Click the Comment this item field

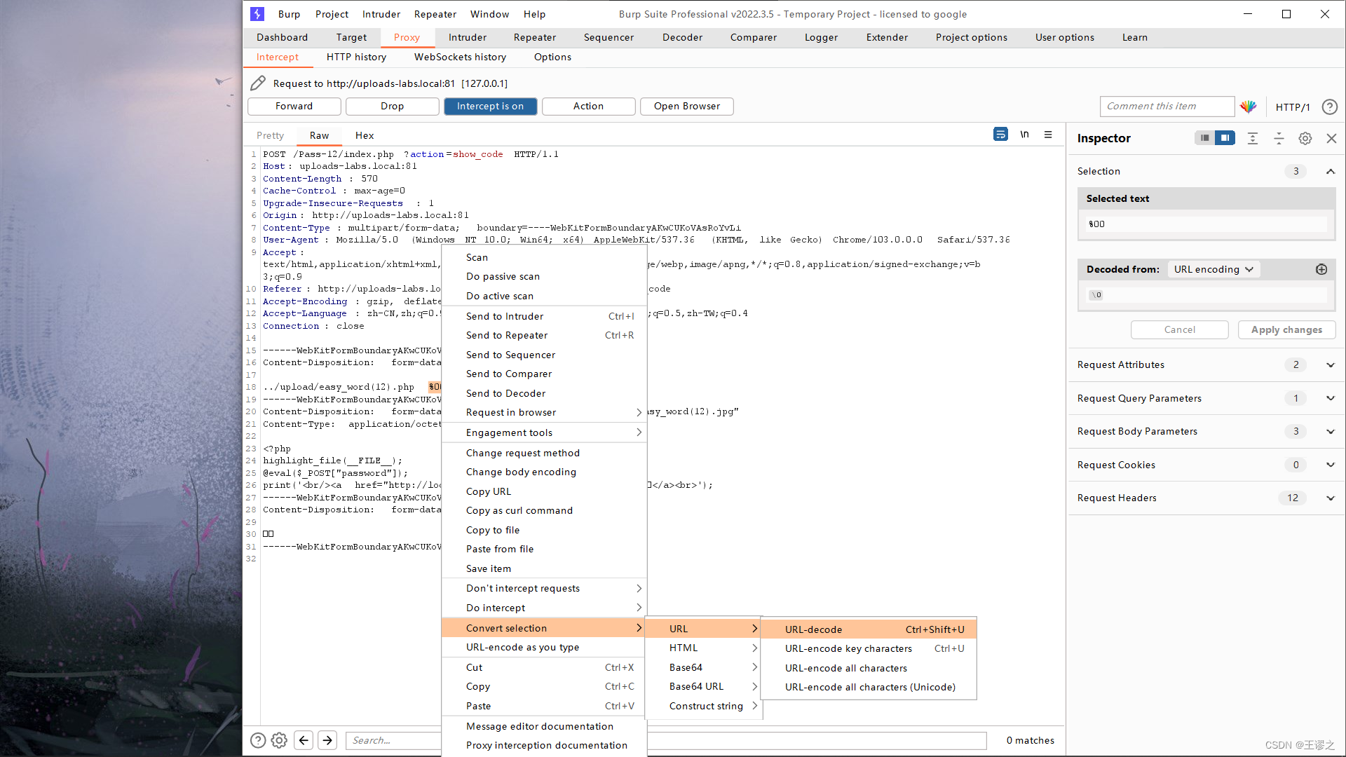pyautogui.click(x=1167, y=107)
